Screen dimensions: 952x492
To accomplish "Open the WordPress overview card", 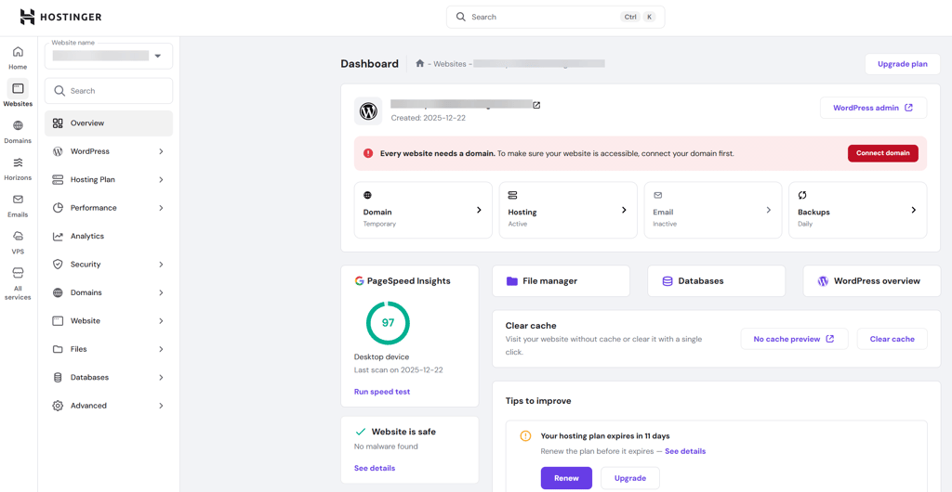I will (x=872, y=281).
